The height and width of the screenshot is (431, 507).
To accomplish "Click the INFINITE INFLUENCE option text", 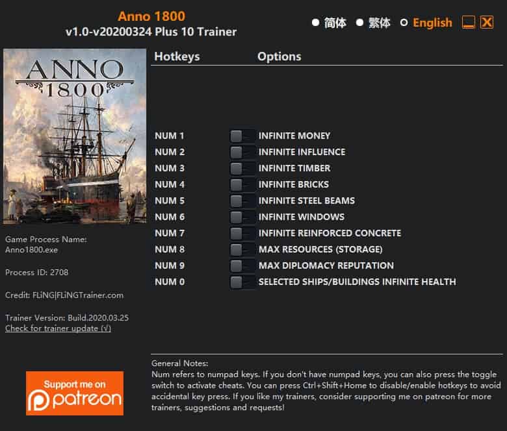I will (x=302, y=152).
